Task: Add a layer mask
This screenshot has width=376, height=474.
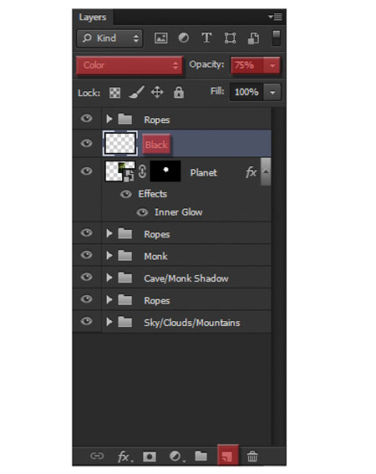Action: (150, 456)
